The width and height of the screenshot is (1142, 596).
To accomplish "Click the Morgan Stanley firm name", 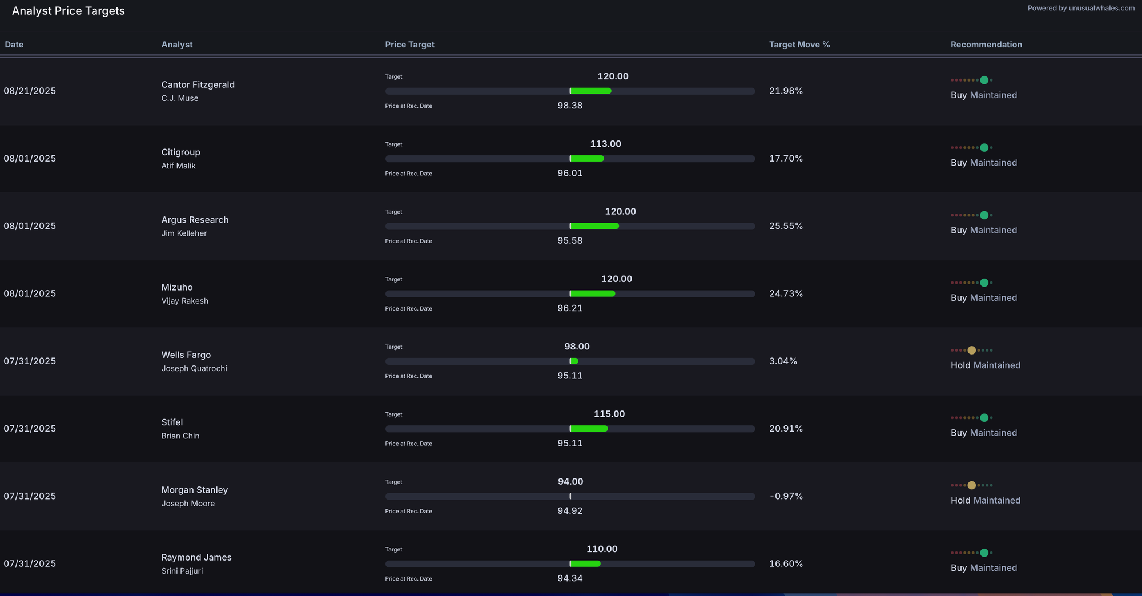I will (x=195, y=490).
